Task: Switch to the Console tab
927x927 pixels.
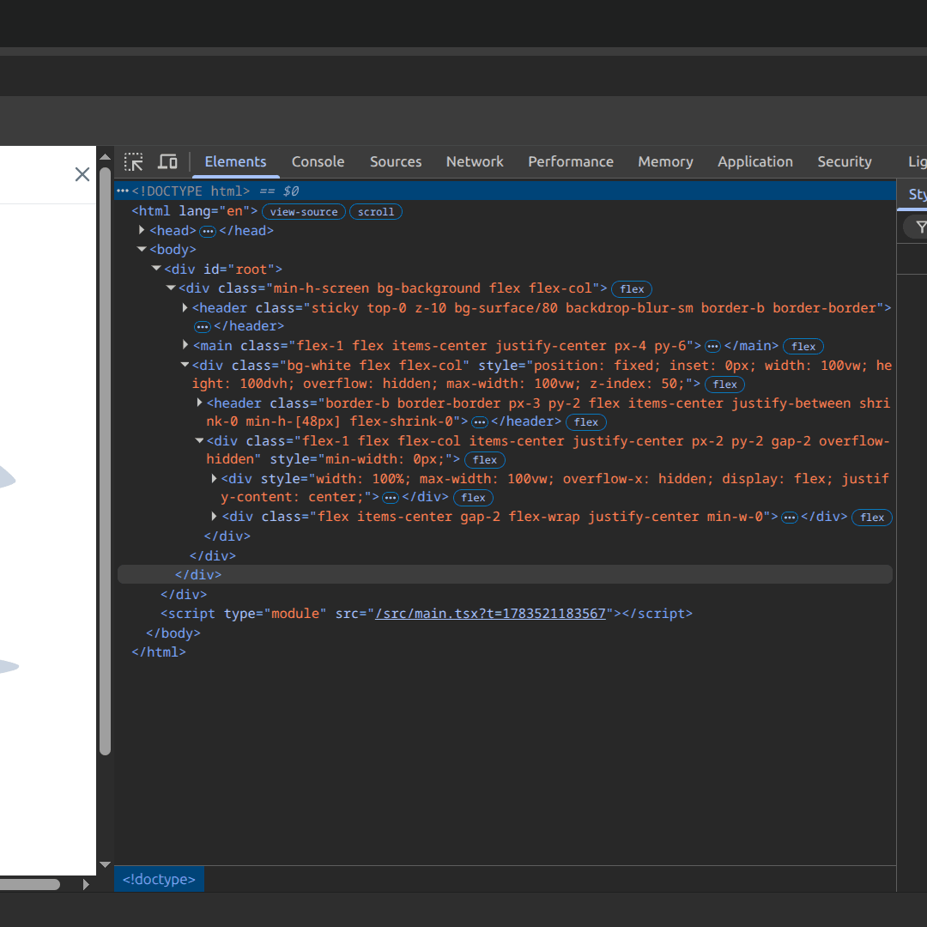Action: coord(318,162)
